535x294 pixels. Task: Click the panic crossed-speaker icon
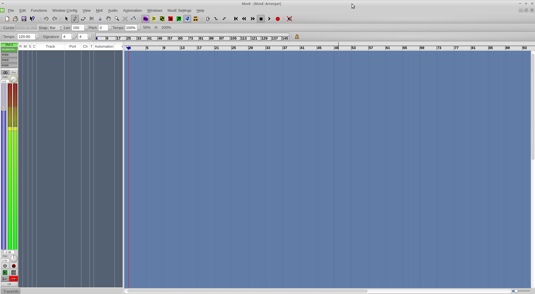[x=290, y=19]
